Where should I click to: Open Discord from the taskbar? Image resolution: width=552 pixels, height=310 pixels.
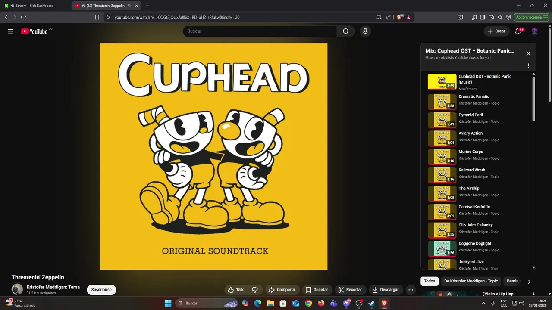346,303
